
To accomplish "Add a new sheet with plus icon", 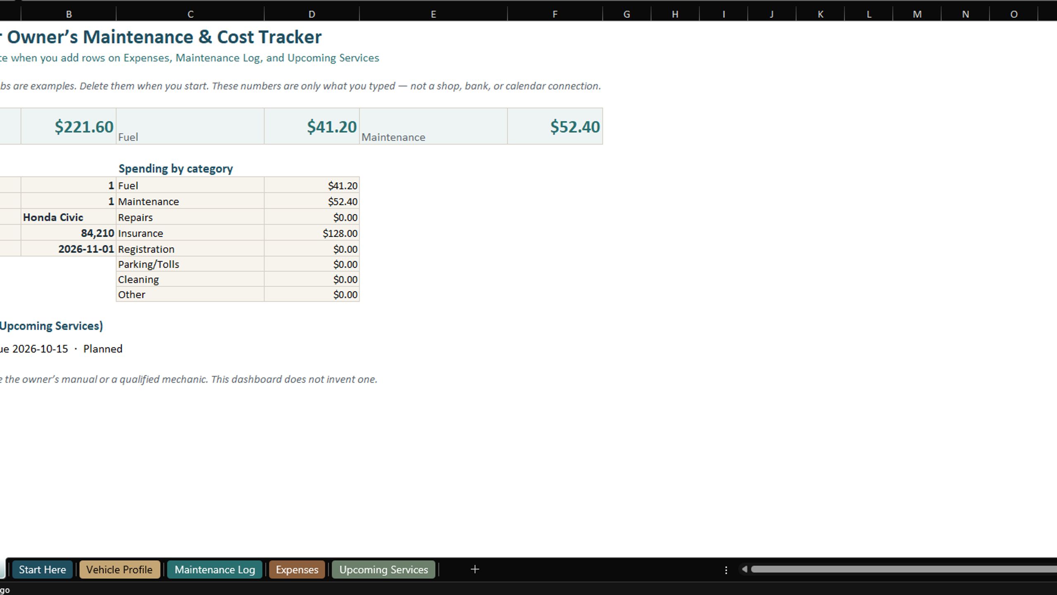I will (475, 569).
